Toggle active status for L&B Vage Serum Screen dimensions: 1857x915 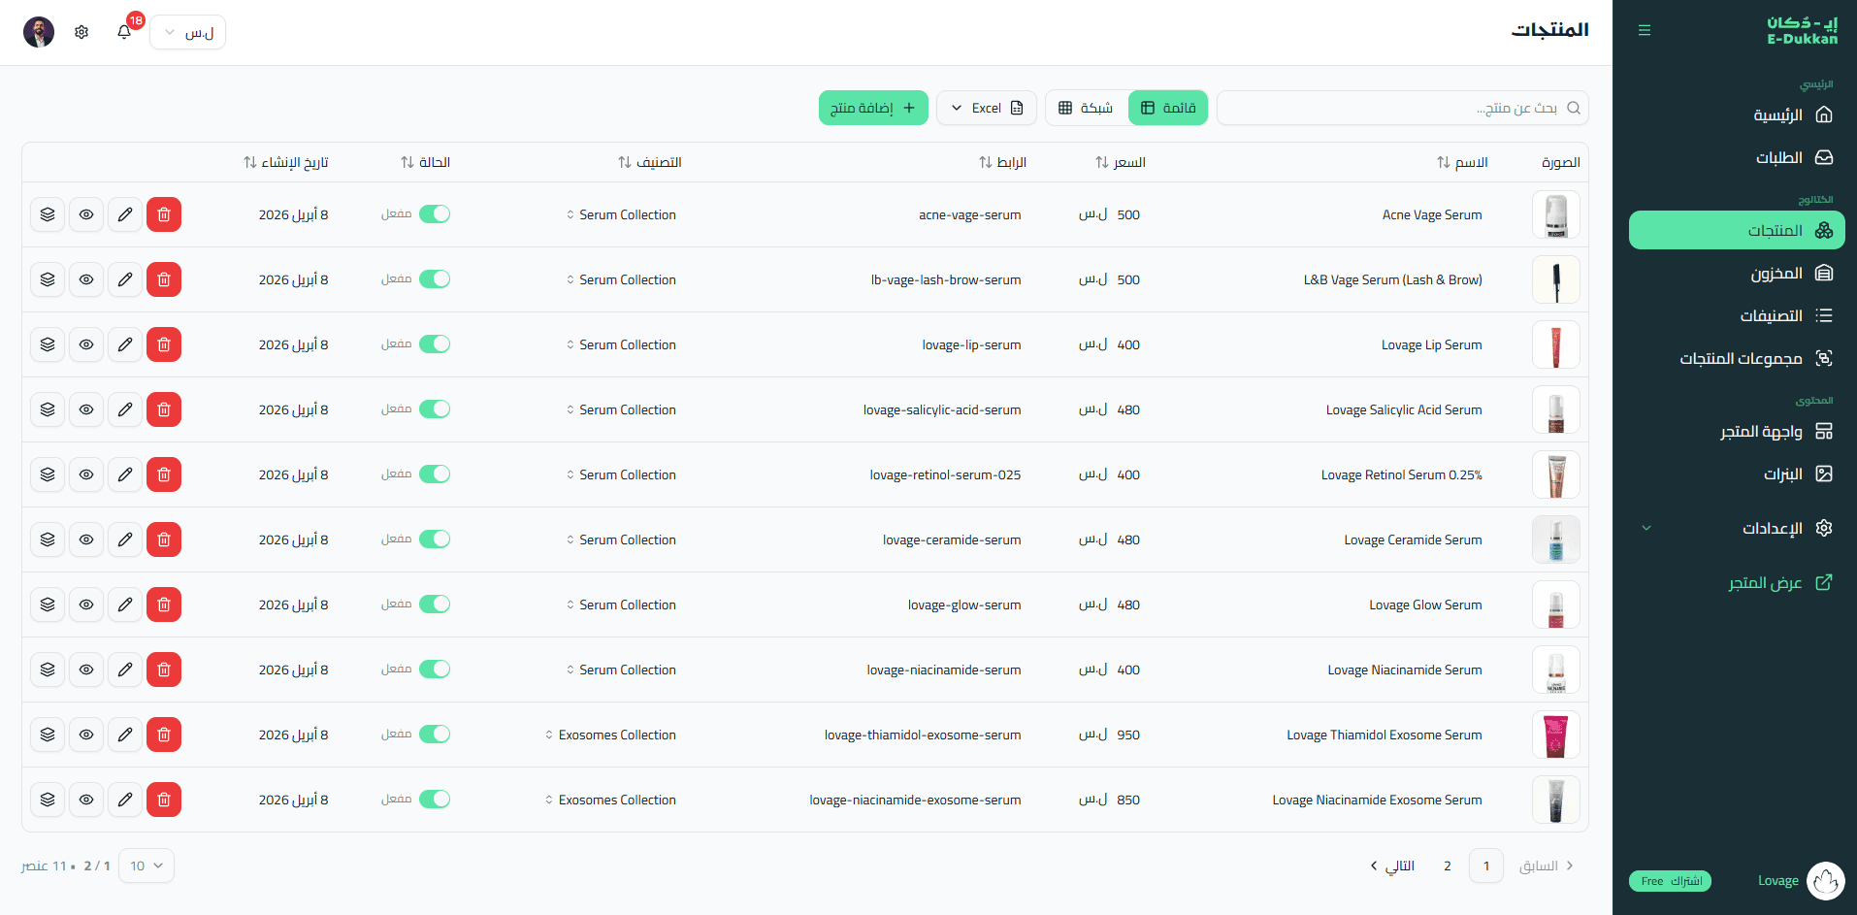point(435,279)
